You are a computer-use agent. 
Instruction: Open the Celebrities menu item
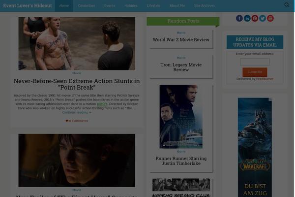pos(87,5)
